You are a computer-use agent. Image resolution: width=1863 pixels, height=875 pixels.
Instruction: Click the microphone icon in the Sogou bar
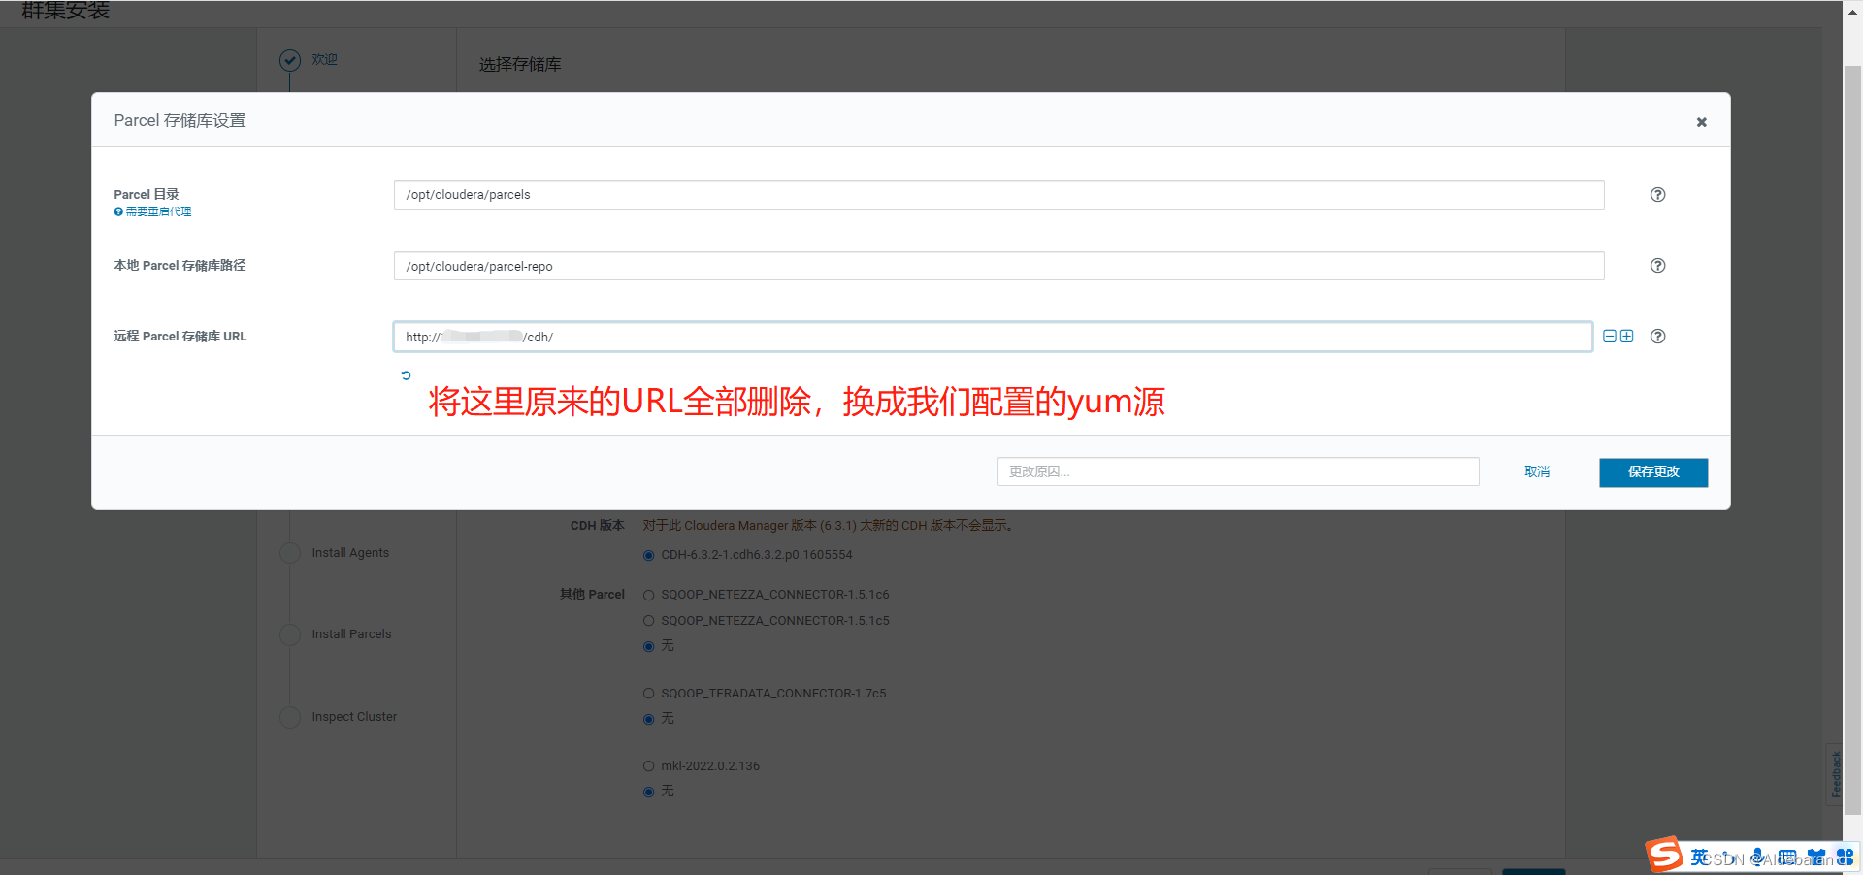[x=1758, y=858]
